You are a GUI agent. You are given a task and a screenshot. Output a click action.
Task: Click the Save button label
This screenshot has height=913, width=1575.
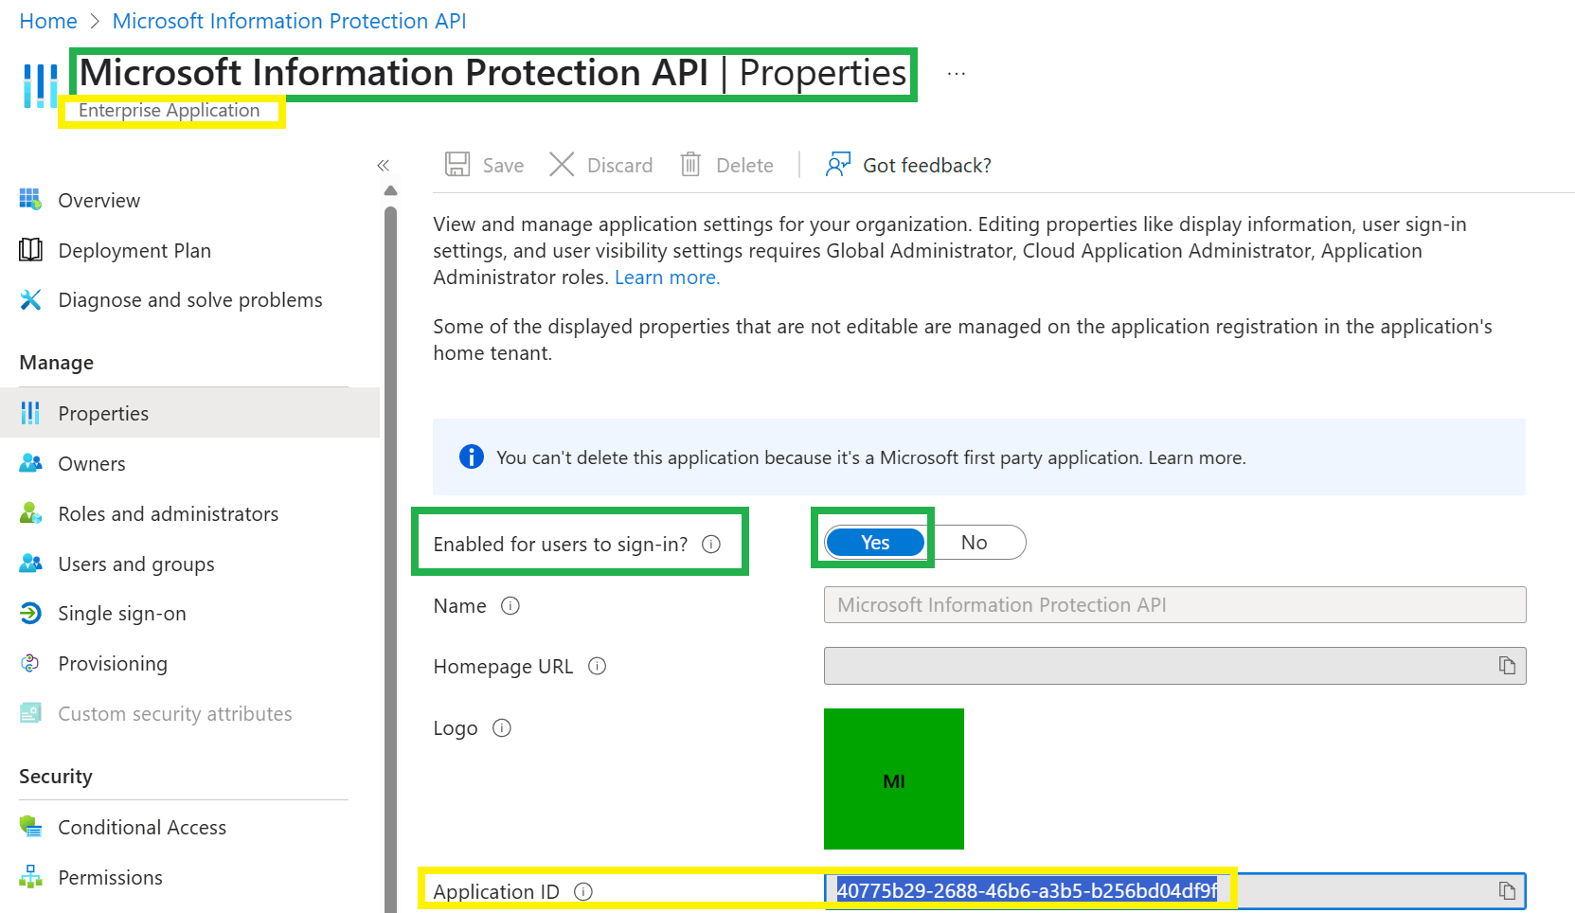503,166
